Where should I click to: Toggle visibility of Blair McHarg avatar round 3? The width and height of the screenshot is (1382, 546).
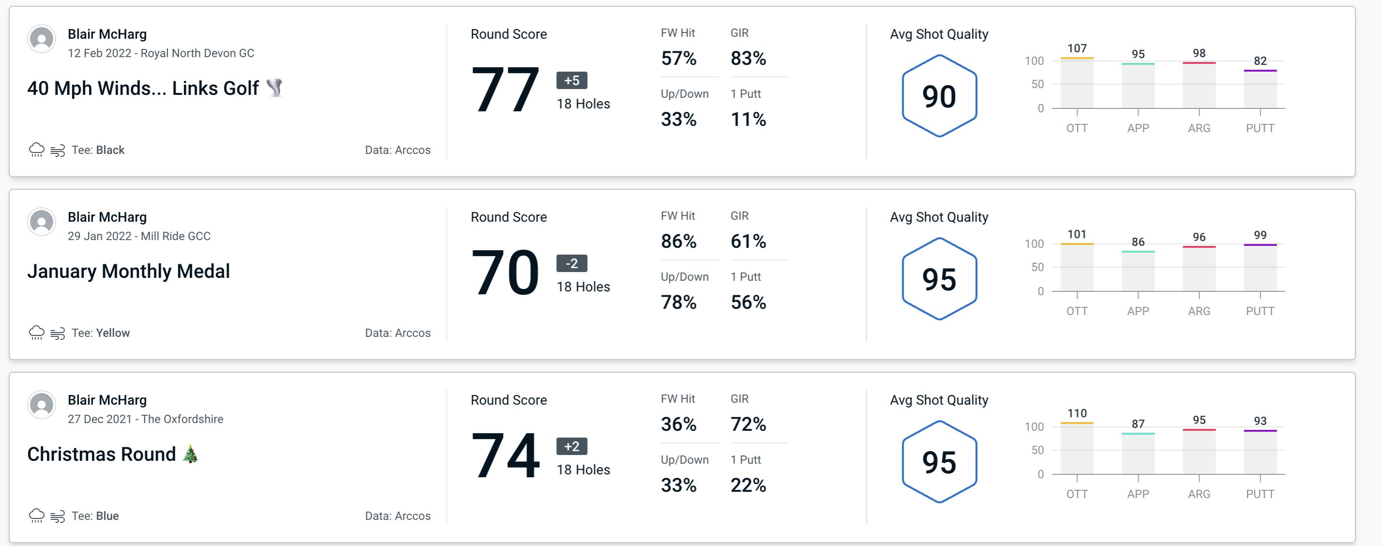click(x=42, y=411)
